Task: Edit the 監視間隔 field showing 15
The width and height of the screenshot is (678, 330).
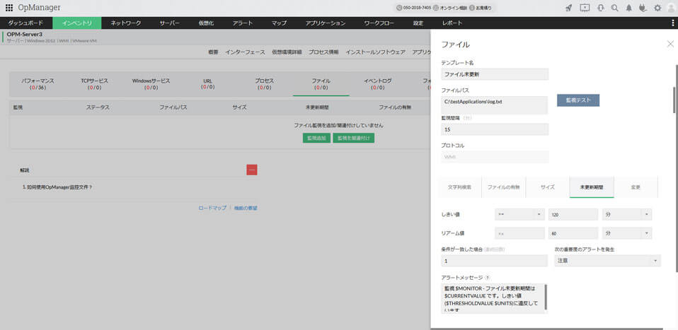Action: click(x=495, y=129)
